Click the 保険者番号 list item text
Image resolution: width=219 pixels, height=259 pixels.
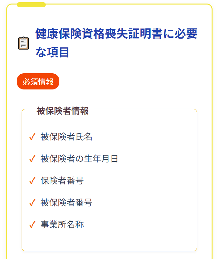tap(62, 181)
